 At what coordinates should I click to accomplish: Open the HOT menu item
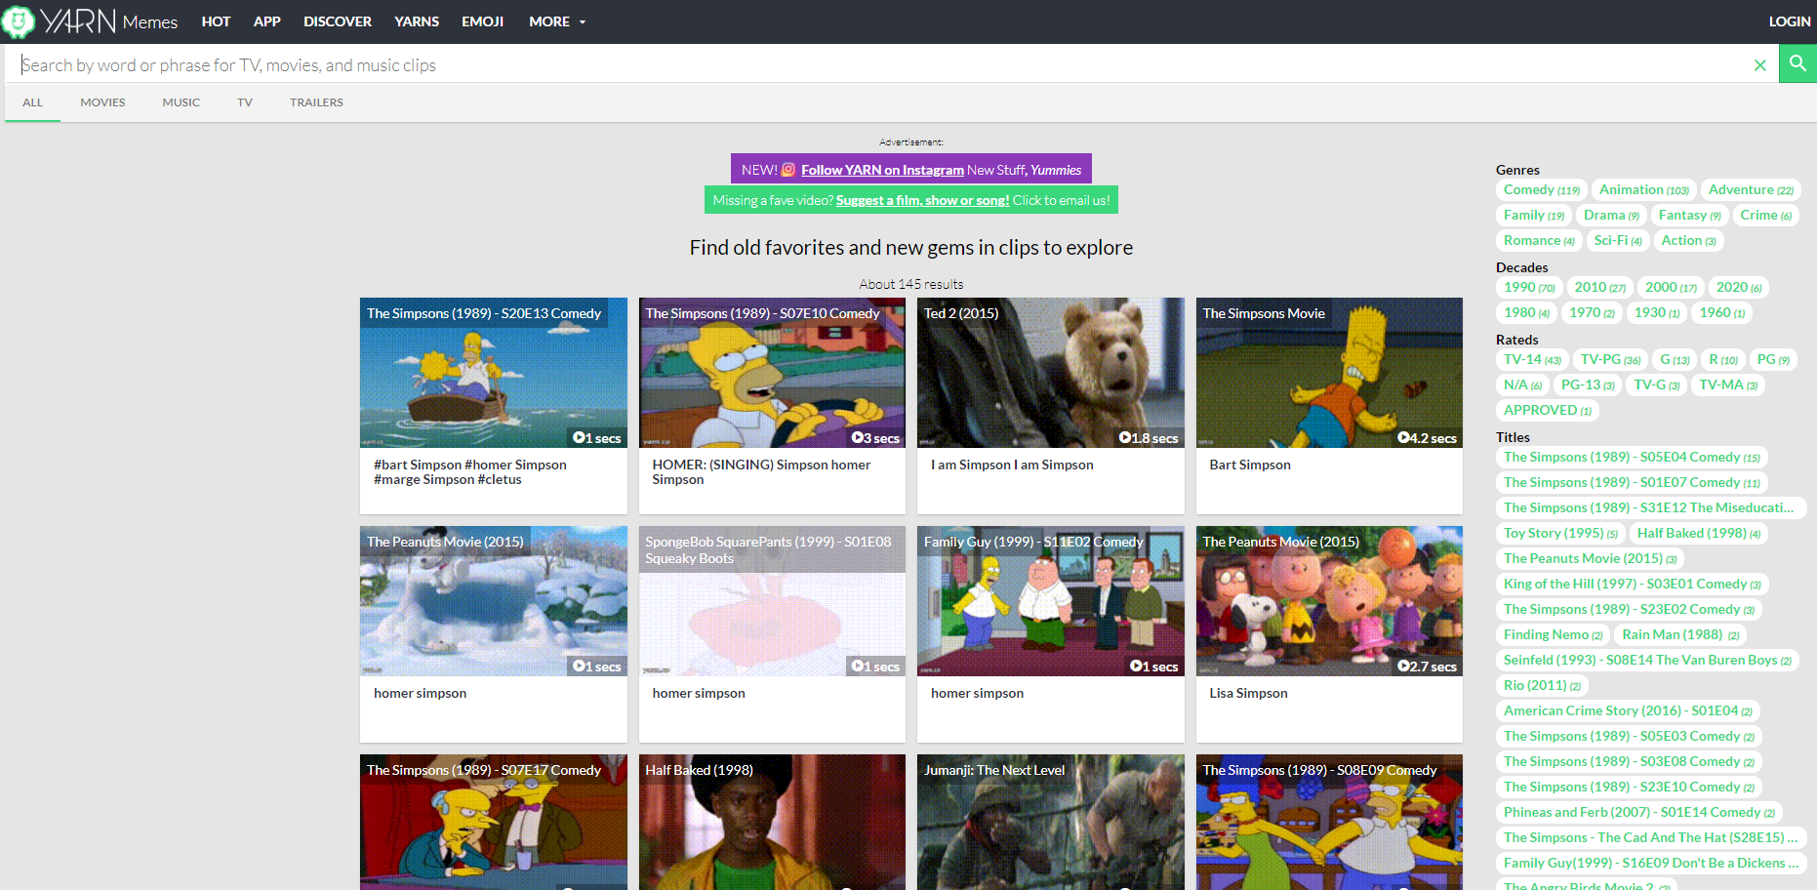point(216,21)
